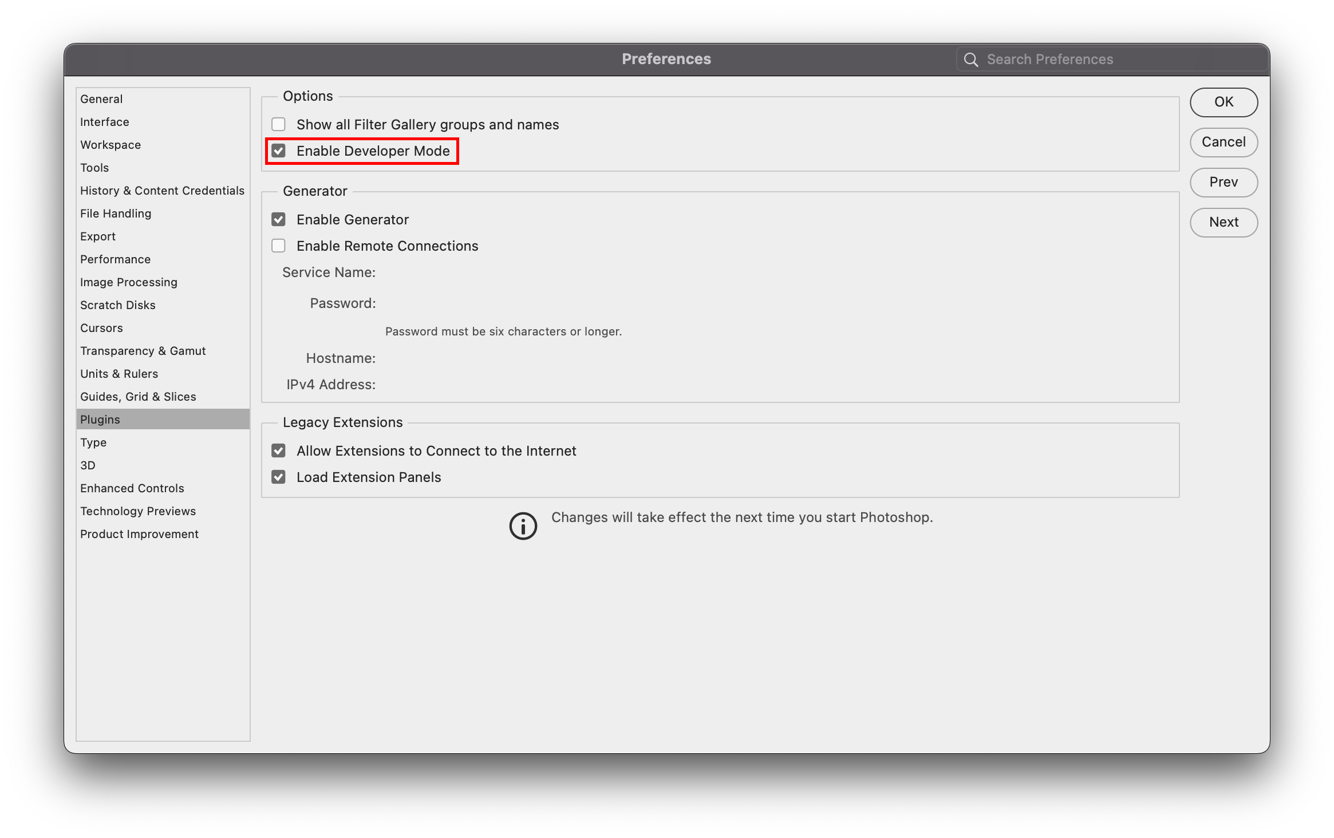Image resolution: width=1334 pixels, height=838 pixels.
Task: Click the Next button
Action: coord(1224,222)
